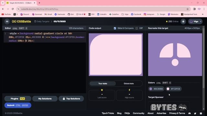
Task: Open Instagram bookmark
Action: [149, 14]
